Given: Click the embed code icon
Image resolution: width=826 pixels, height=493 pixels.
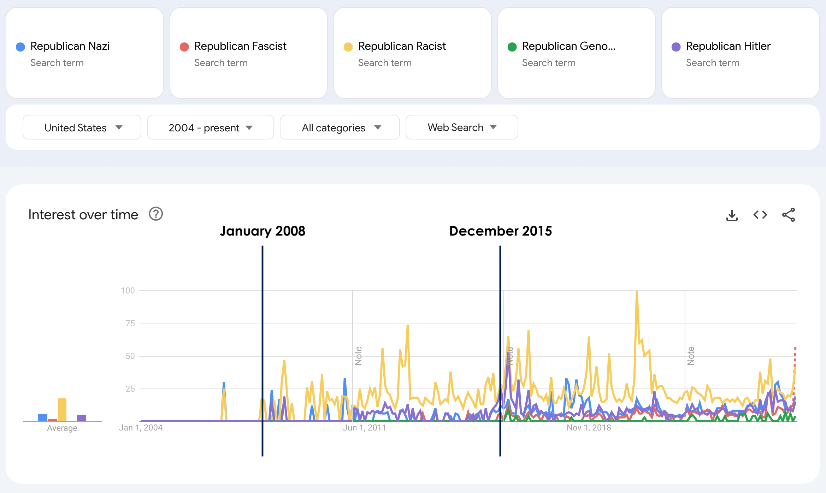Looking at the screenshot, I should click(760, 215).
